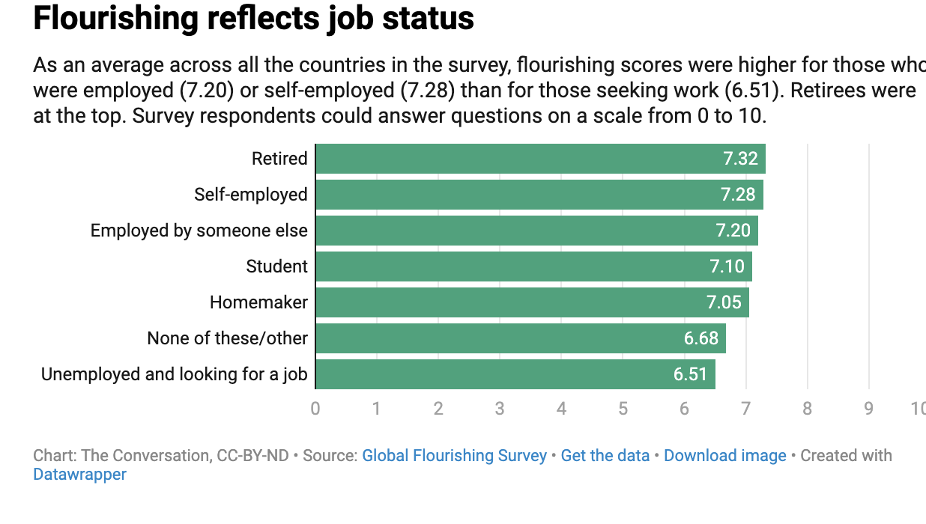Click the "Get the data" link
The height and width of the screenshot is (524, 926).
pos(605,455)
